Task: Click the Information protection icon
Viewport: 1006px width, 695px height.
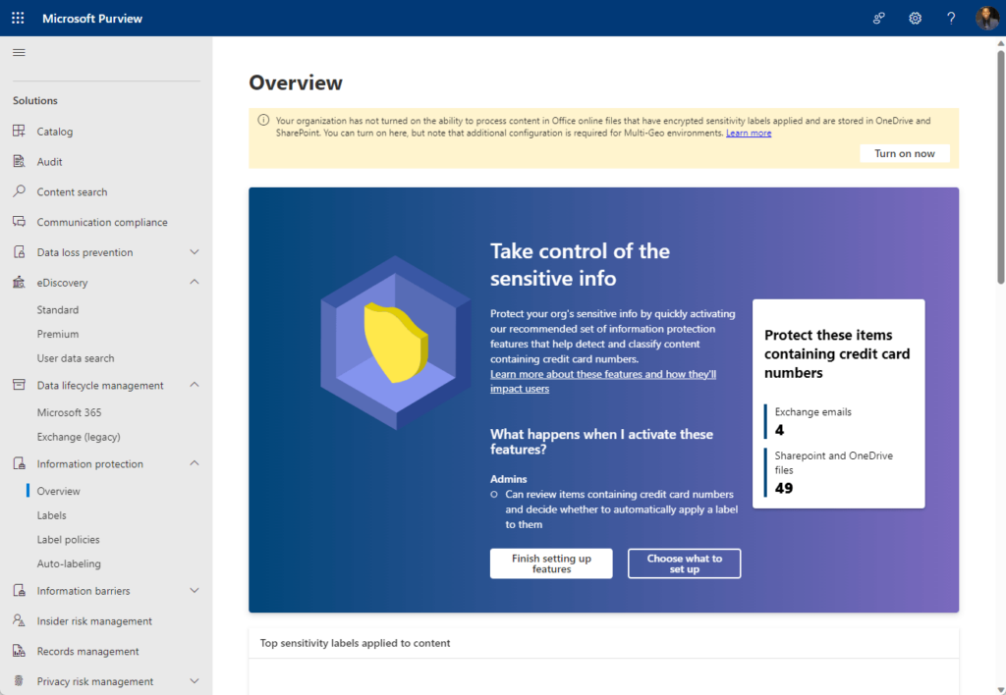Action: pyautogui.click(x=20, y=463)
